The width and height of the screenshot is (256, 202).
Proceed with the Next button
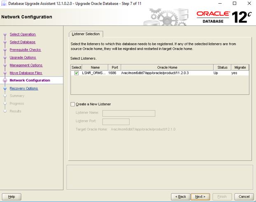[200, 197]
